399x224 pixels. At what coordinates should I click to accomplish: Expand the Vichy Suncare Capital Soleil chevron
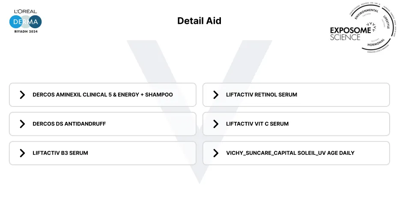[216, 153]
